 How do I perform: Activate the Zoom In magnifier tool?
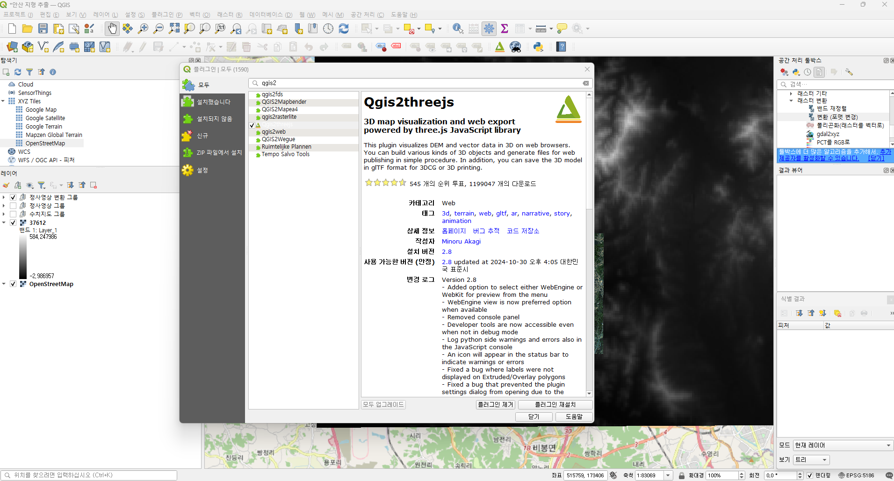(143, 29)
